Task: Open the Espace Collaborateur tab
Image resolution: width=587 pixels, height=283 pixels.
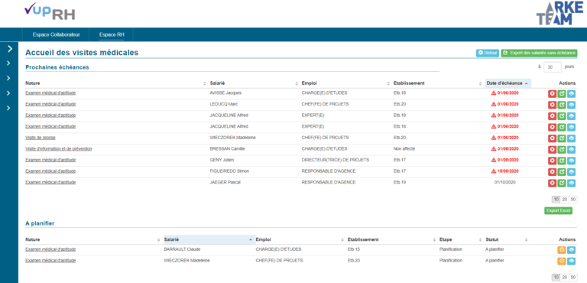Action: point(56,35)
